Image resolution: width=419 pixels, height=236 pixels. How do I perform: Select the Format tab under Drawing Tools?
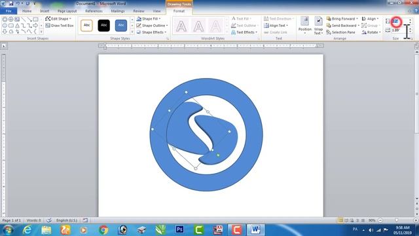(179, 11)
